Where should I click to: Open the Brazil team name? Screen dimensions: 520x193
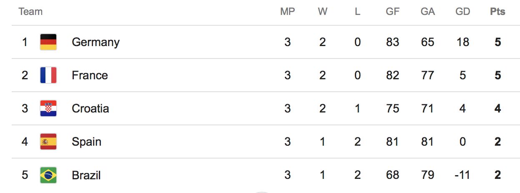click(x=86, y=175)
